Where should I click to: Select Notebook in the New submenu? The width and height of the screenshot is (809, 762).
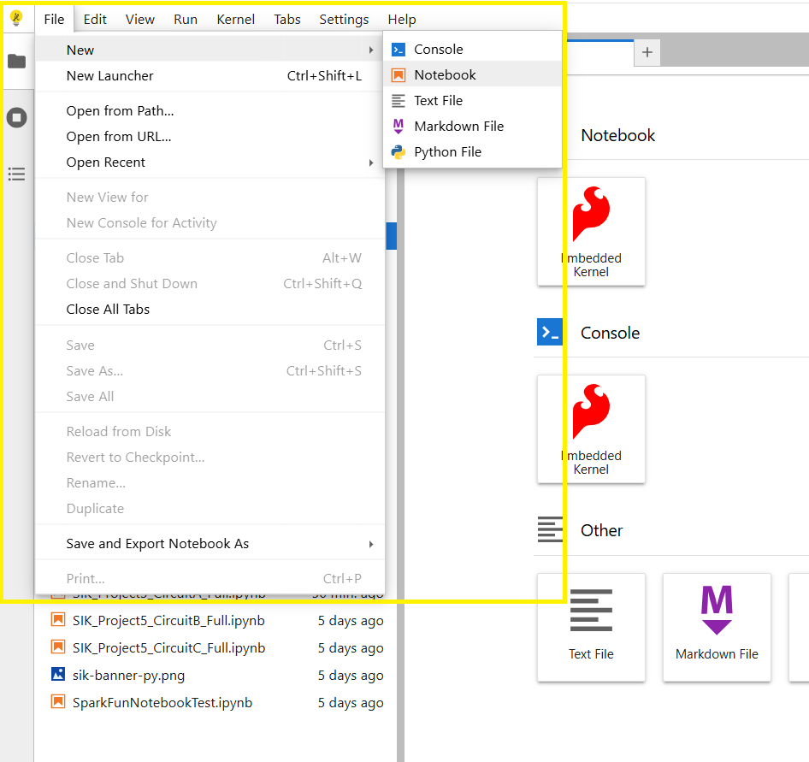445,75
